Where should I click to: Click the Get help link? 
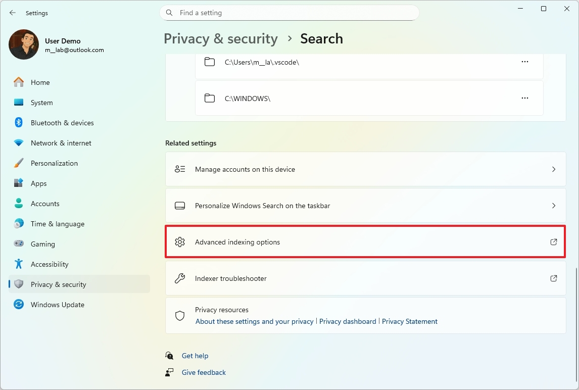pyautogui.click(x=195, y=356)
